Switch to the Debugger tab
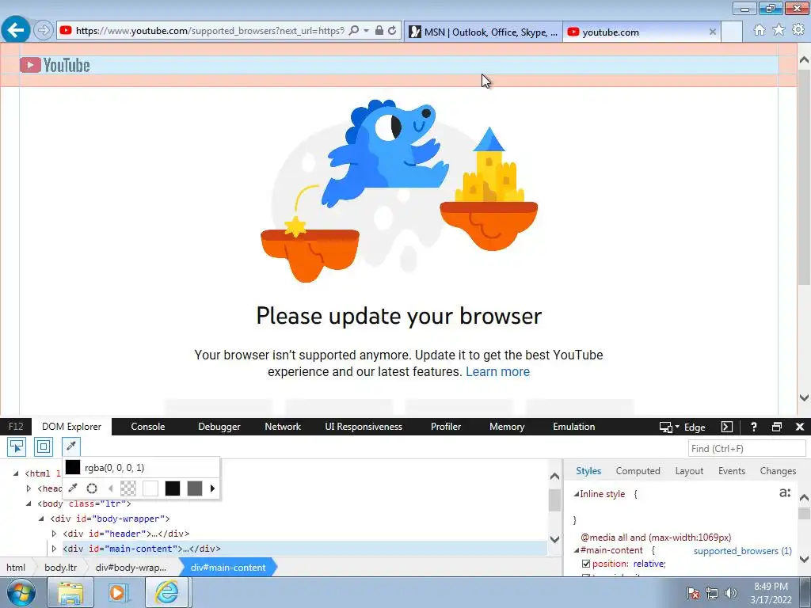The height and width of the screenshot is (608, 811). [x=219, y=427]
